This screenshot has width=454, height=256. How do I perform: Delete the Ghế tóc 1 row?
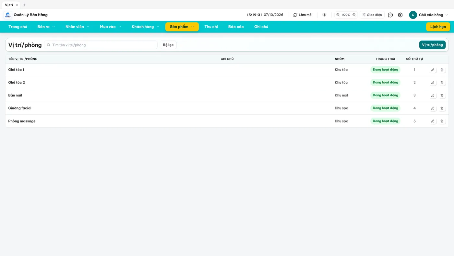(442, 70)
